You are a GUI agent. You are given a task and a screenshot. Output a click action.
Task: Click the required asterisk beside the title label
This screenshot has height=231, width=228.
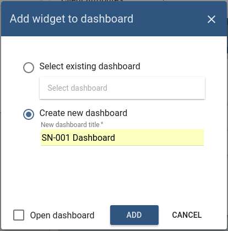tap(102, 124)
